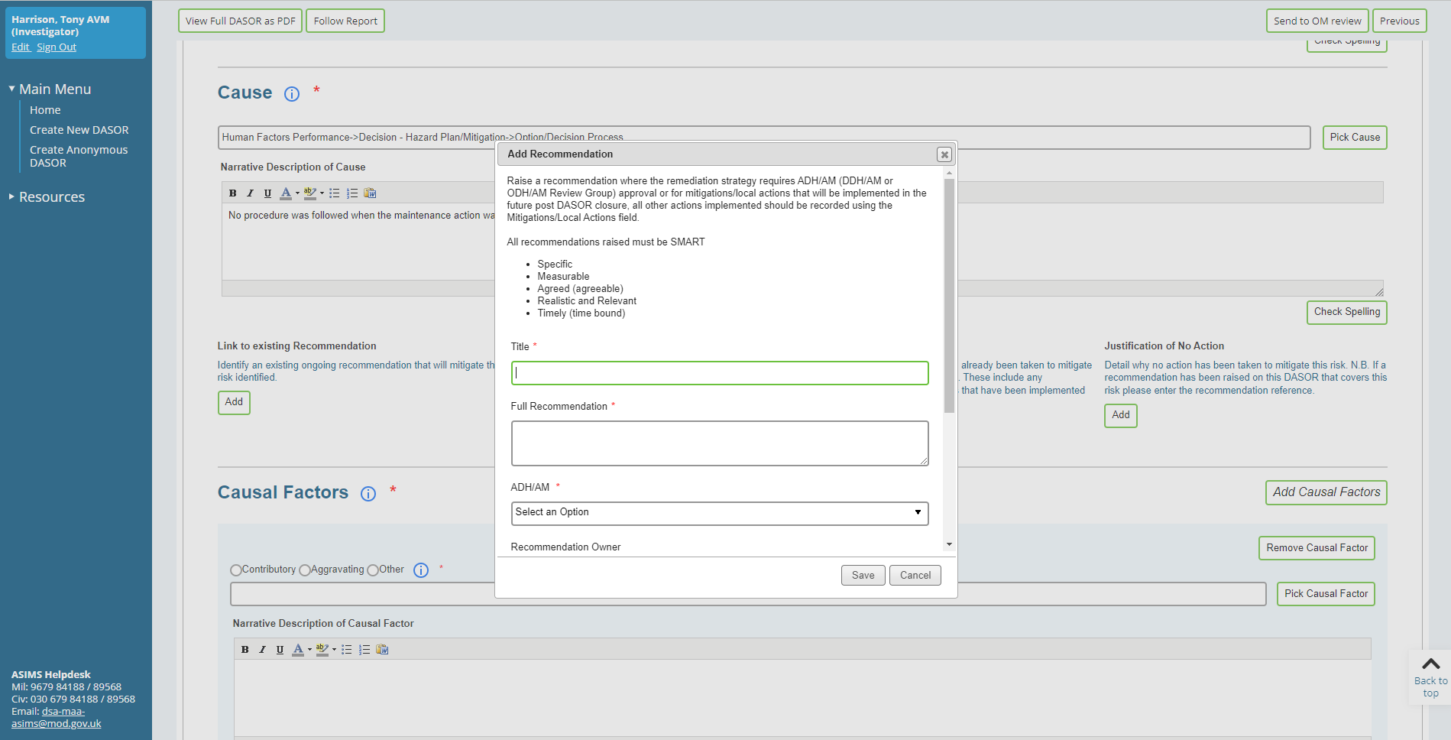The width and height of the screenshot is (1451, 740).
Task: Toggle Bold in the Causal Factor toolbar
Action: coord(245,650)
